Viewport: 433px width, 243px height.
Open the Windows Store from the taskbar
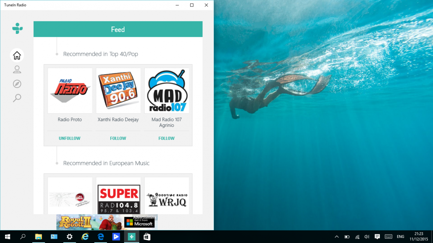147,237
